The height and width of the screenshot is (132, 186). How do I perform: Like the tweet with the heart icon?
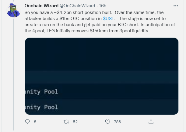(107, 122)
